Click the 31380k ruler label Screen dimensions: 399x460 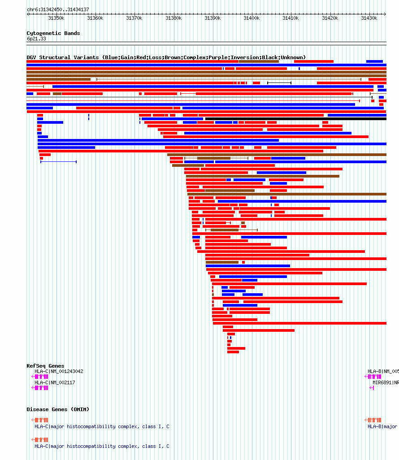pyautogui.click(x=173, y=18)
